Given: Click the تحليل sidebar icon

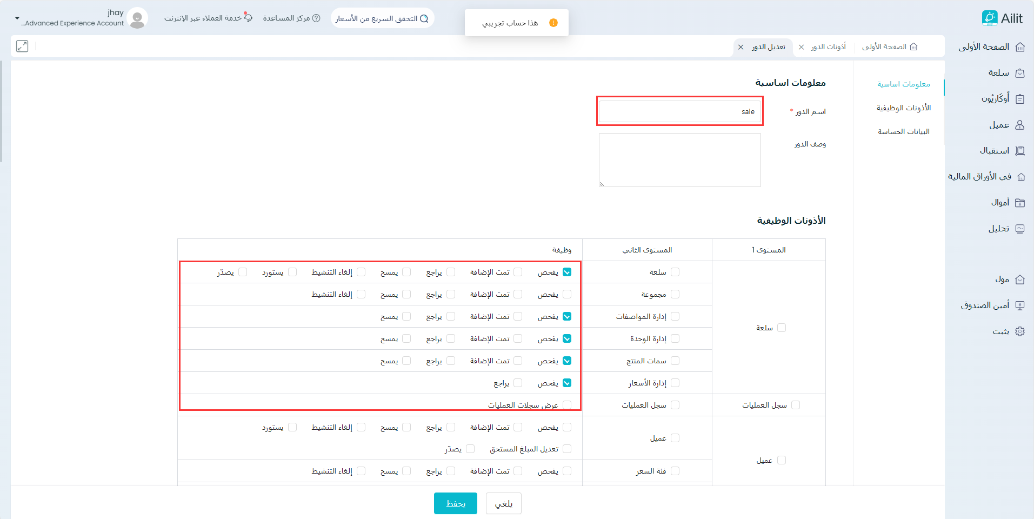Looking at the screenshot, I should [1020, 229].
